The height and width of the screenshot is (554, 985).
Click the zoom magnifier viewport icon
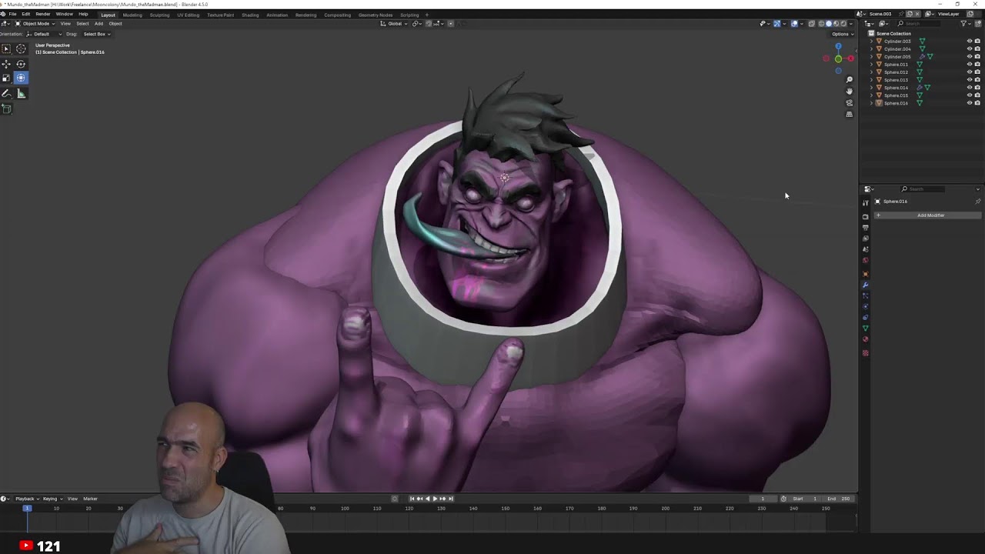[849, 80]
